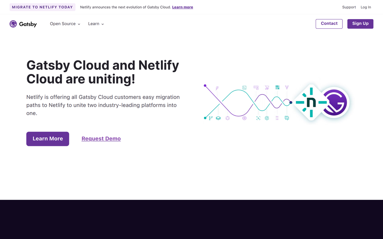
Task: Click the git branch icon in the illustration
Action: [x=211, y=118]
